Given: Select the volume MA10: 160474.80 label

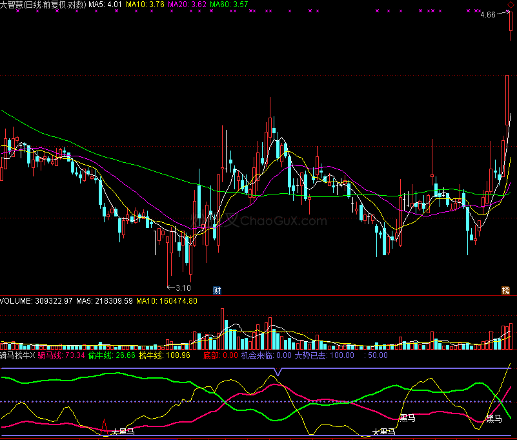Looking at the screenshot, I should (x=167, y=301).
